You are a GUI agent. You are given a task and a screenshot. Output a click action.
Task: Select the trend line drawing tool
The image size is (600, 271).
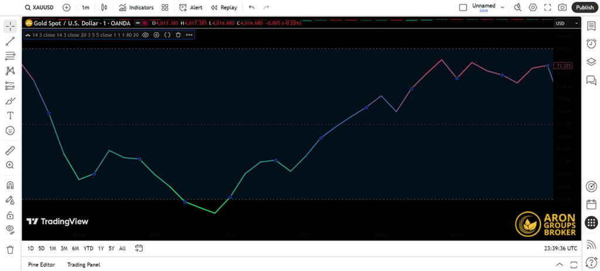tap(10, 41)
